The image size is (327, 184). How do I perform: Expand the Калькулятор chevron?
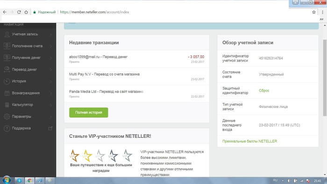(x=50, y=105)
